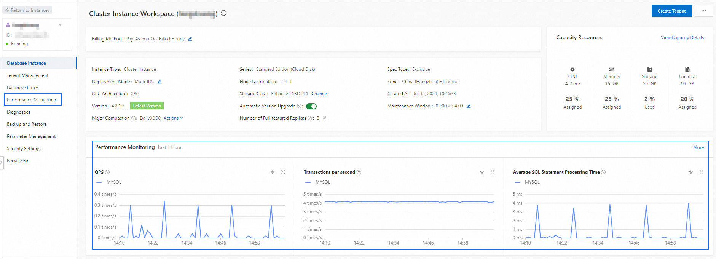Open Performance Monitoring in sidebar
Image resolution: width=716 pixels, height=259 pixels.
(x=32, y=100)
